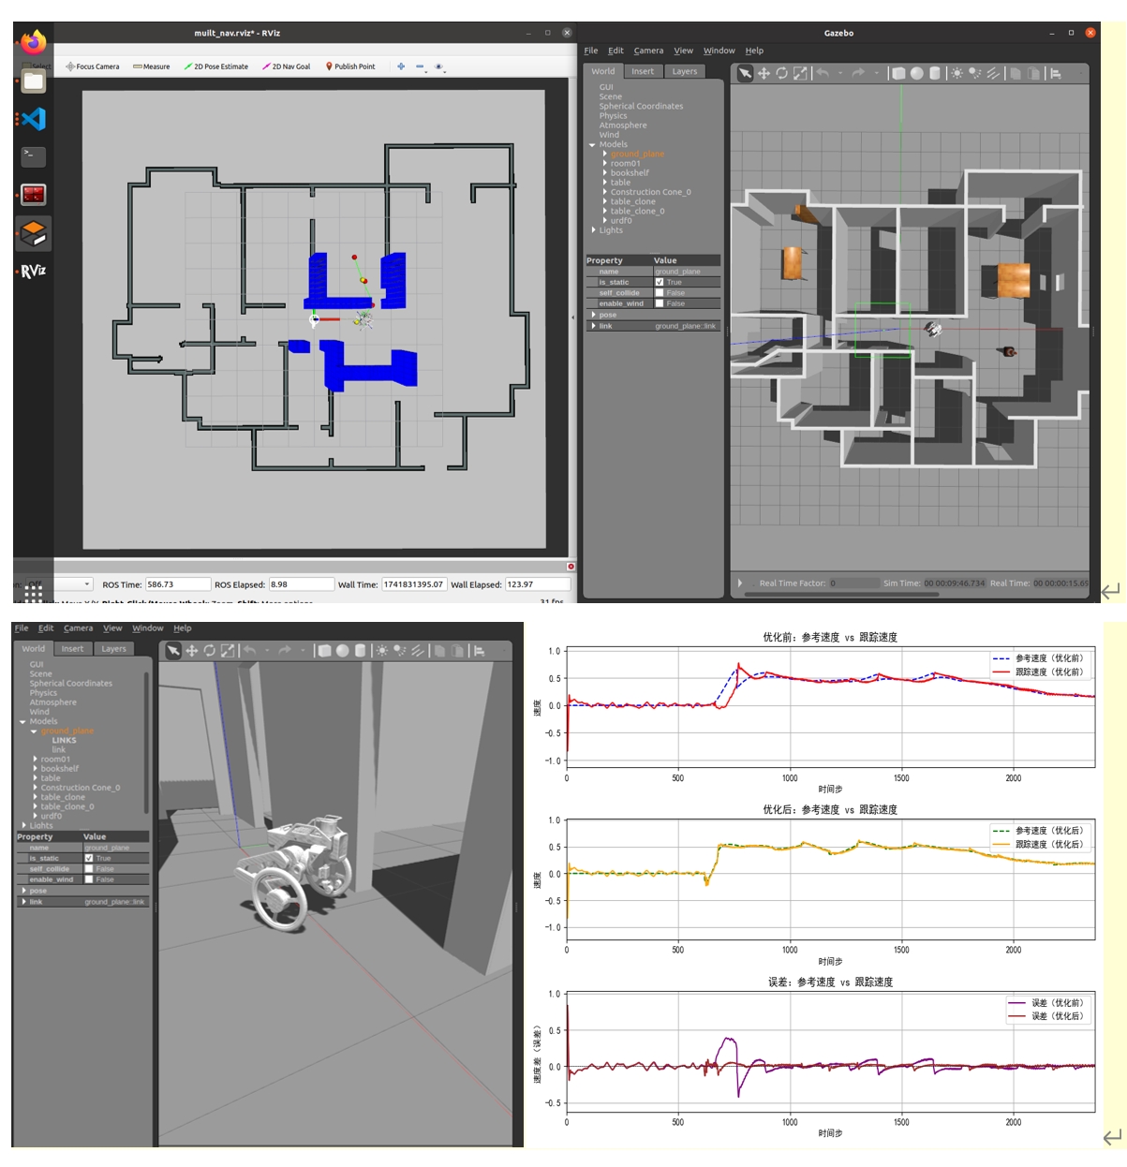Select Focus Camera in RViz toolbar
1127x1167 pixels.
click(x=93, y=66)
